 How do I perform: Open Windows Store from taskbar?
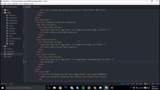coord(60,88)
